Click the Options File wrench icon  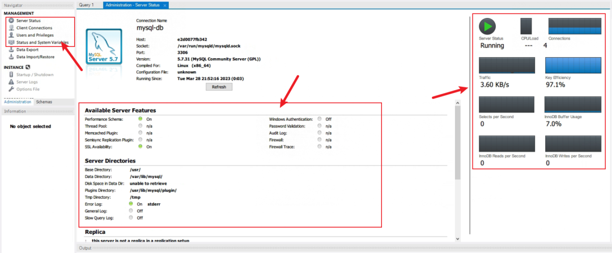coord(11,89)
